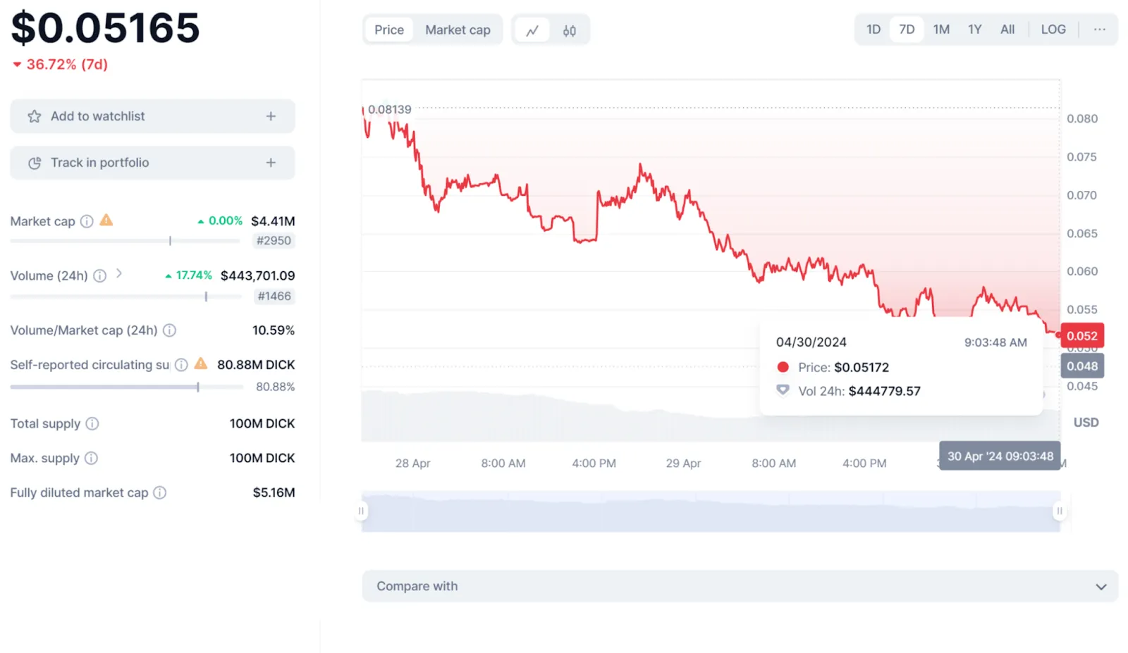Select the 1M time range tab

941,30
